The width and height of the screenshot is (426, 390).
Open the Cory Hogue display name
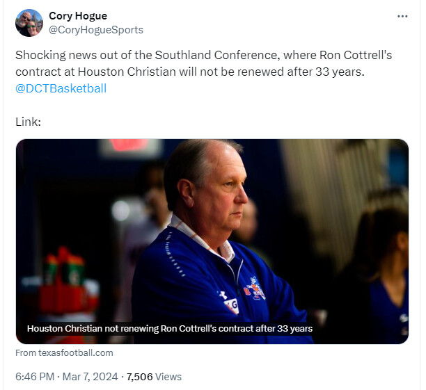(x=78, y=16)
